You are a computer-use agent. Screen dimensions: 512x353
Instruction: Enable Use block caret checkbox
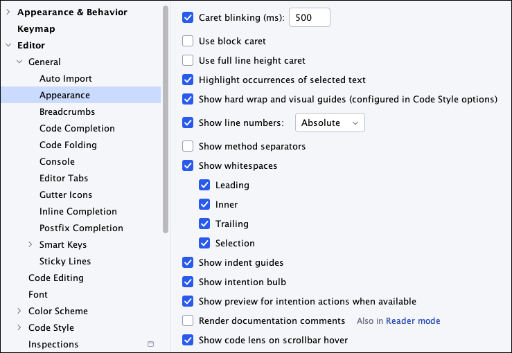pos(188,41)
